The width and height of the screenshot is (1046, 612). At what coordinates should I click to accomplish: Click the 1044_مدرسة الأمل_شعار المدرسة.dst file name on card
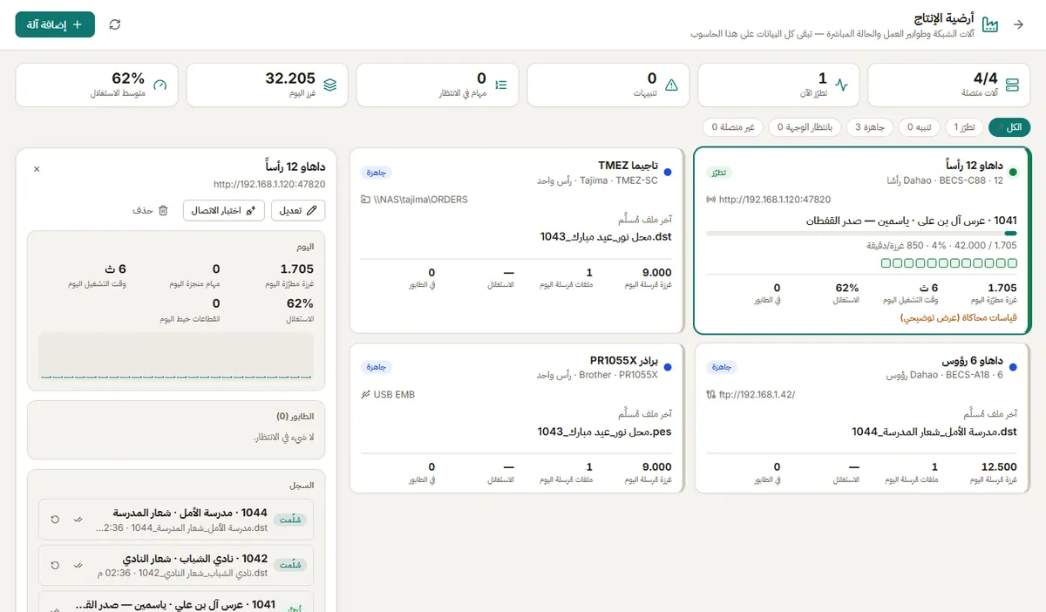934,432
